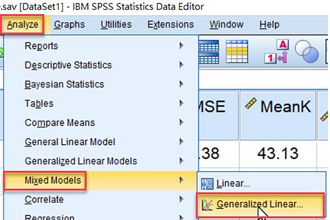Open the Analyze menu
This screenshot has height=220, width=330.
[x=23, y=24]
